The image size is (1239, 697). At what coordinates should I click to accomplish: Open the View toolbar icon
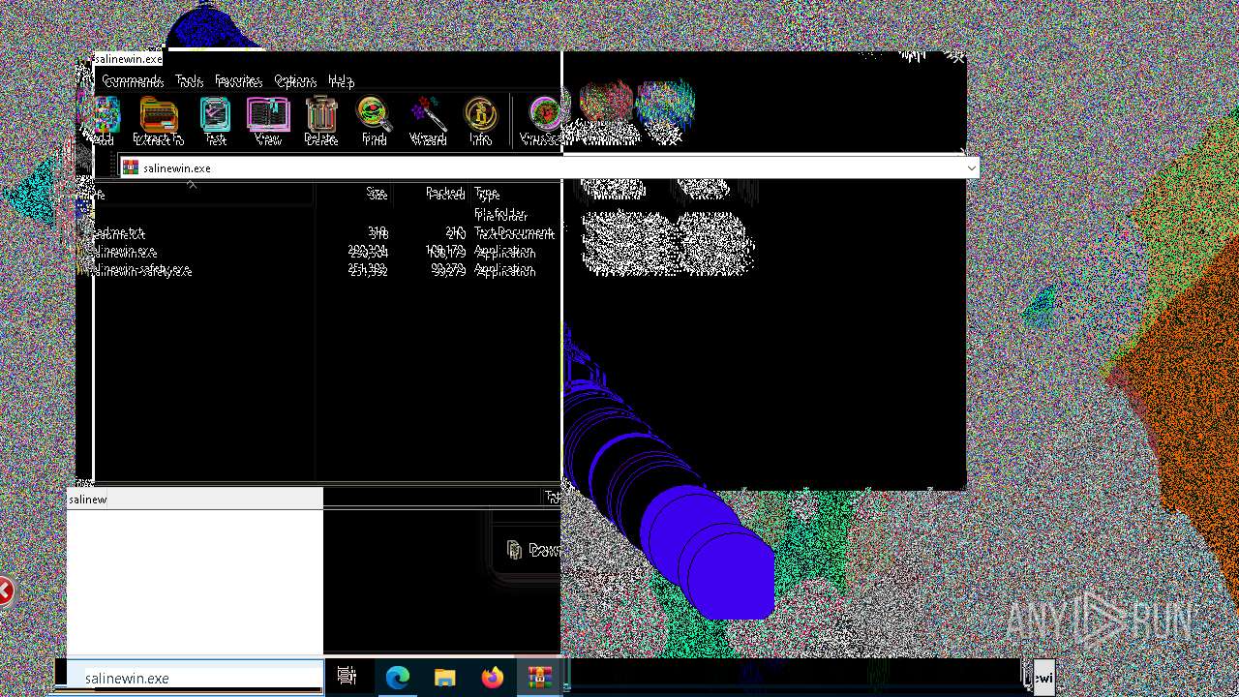click(268, 120)
